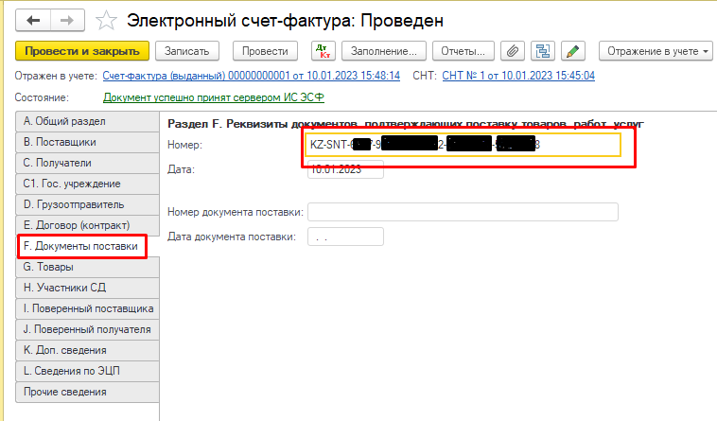Image resolution: width=717 pixels, height=421 pixels.
Task: Open the СНТ № 1 link
Action: (517, 76)
